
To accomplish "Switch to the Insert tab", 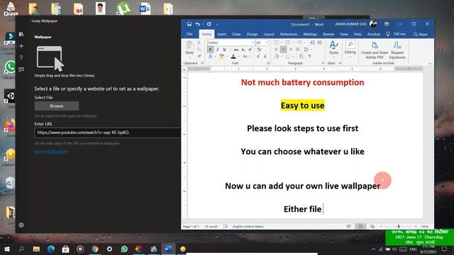I will coord(222,34).
